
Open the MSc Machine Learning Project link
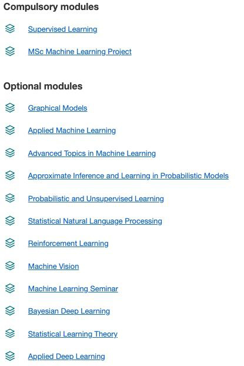coord(80,52)
